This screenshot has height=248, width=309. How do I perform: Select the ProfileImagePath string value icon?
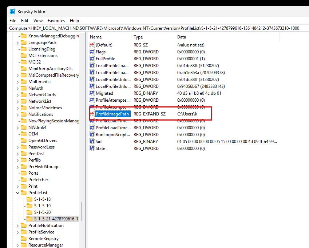(x=92, y=114)
